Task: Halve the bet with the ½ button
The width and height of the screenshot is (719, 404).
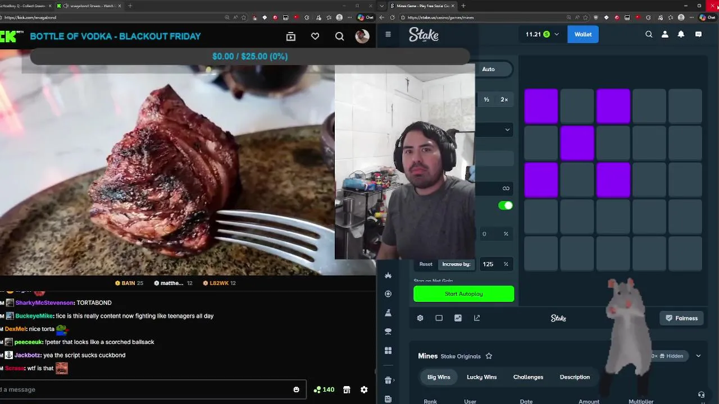Action: pos(486,99)
